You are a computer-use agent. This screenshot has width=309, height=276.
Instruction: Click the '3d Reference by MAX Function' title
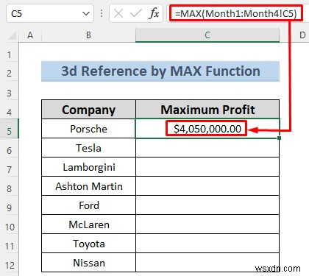tap(160, 71)
